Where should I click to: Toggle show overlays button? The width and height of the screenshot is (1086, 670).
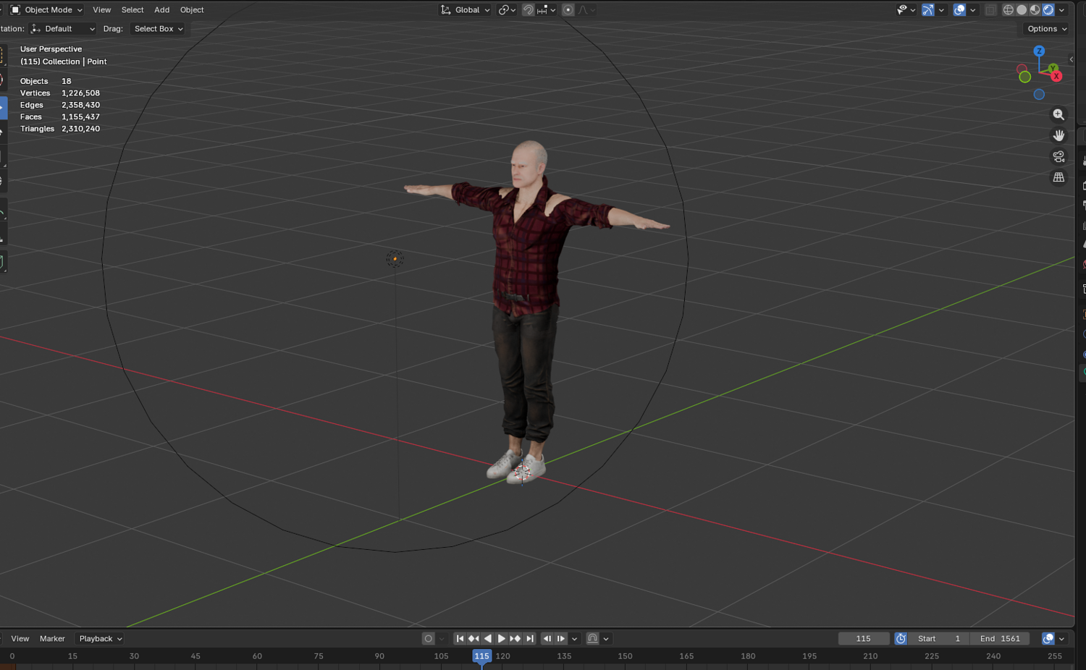tap(959, 10)
